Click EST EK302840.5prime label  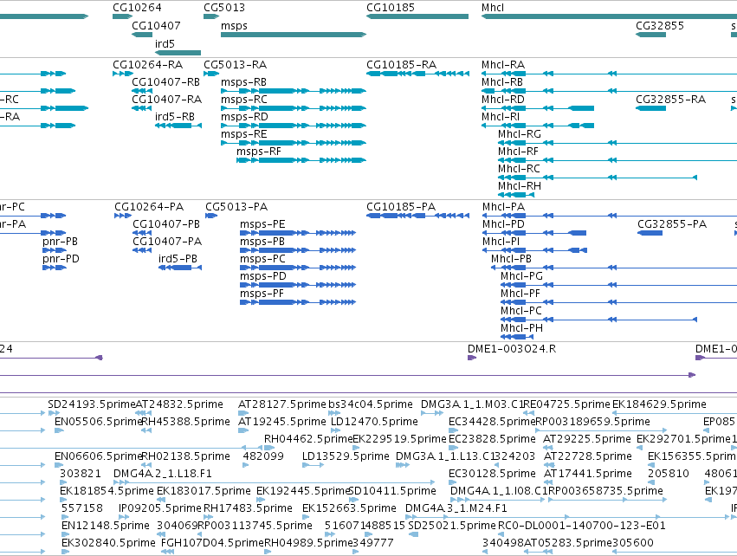(108, 543)
